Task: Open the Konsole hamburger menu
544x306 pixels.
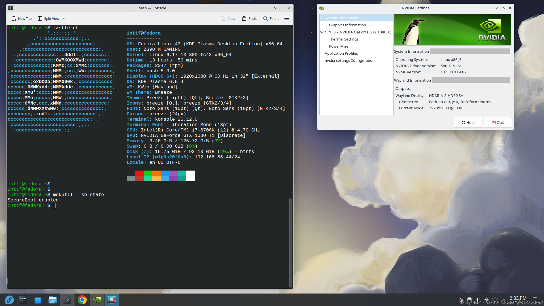Action: 287,18
